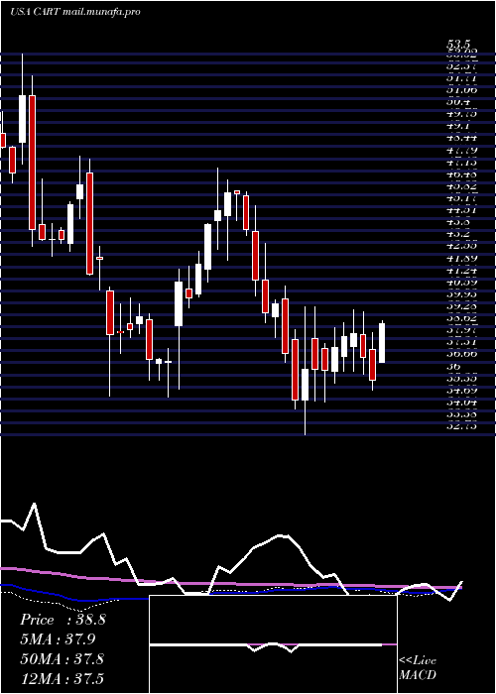Click the 50.4 price axis label
Viewport: 496px width, 694px height.
pos(458,102)
